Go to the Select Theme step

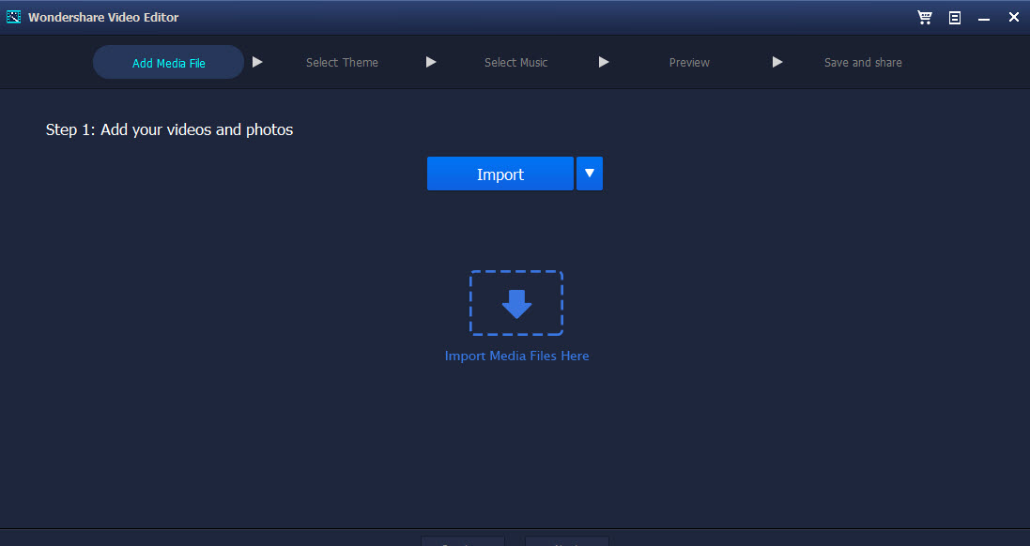pyautogui.click(x=343, y=62)
